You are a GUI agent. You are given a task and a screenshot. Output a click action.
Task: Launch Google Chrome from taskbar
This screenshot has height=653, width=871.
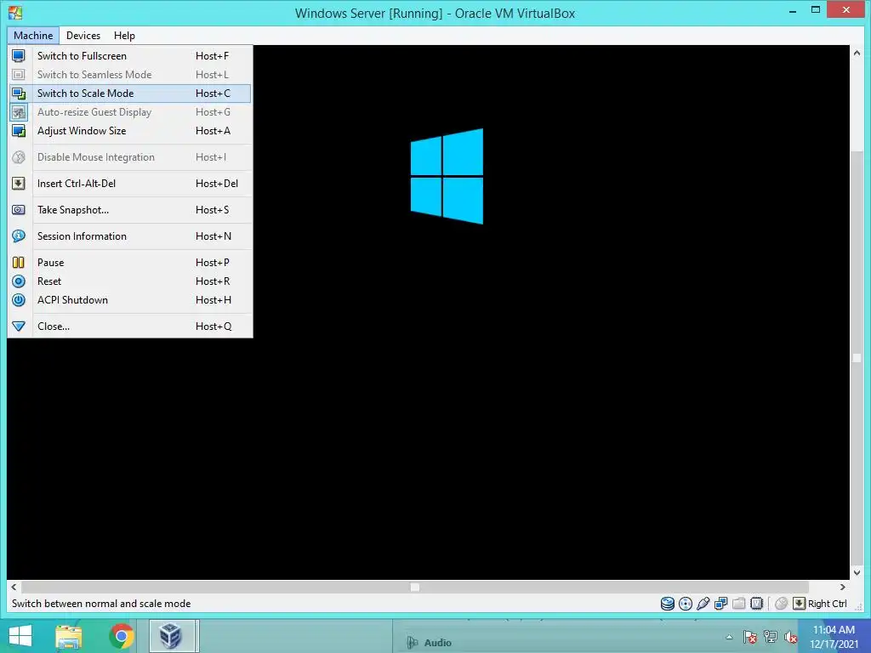click(121, 637)
